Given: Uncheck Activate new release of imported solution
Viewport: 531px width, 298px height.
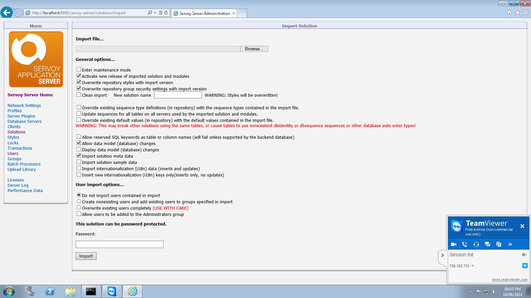Looking at the screenshot, I should pyautogui.click(x=79, y=76).
